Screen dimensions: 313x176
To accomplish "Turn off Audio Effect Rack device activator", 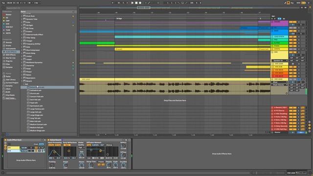I will 5,140.
